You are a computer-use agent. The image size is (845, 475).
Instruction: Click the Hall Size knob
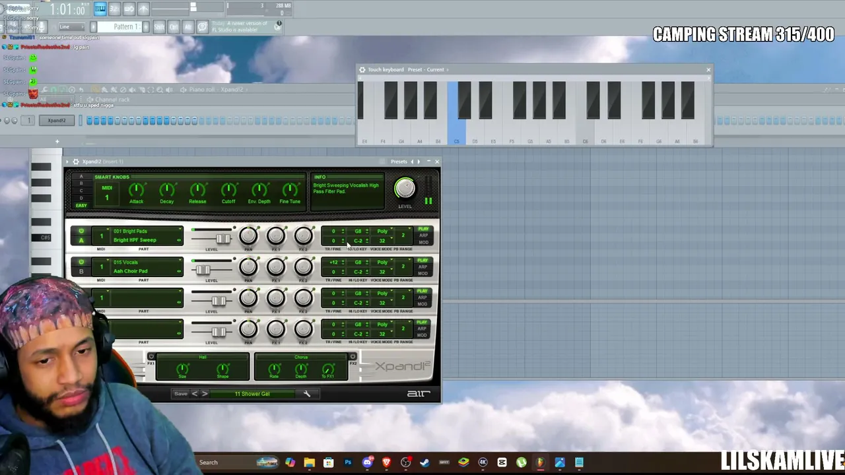tap(182, 369)
